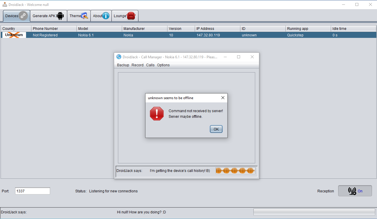Screen dimensions: 377x219
Task: Open the About tab
Action: coord(101,16)
